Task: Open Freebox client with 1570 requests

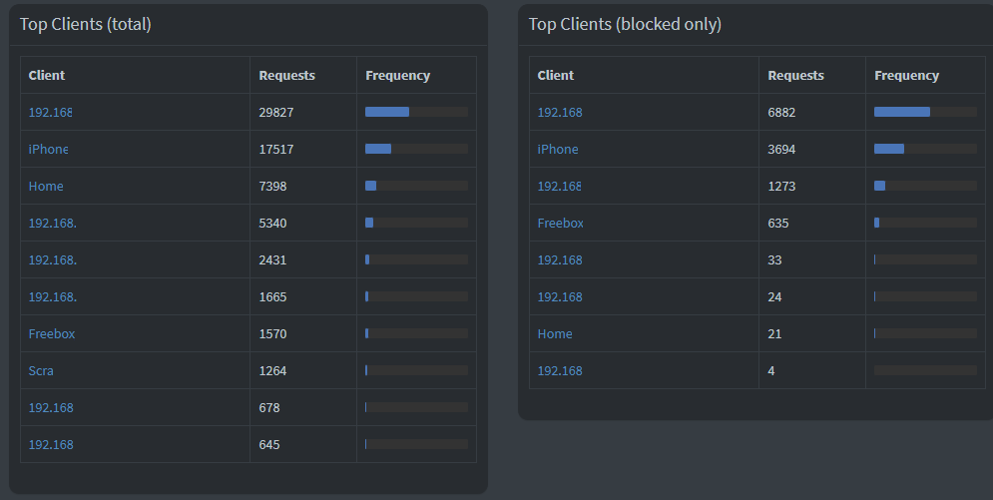Action: pos(52,333)
